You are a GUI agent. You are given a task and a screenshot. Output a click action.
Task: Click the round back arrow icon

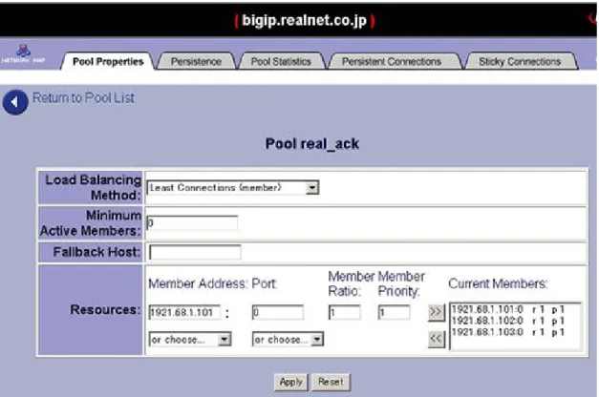tap(15, 102)
